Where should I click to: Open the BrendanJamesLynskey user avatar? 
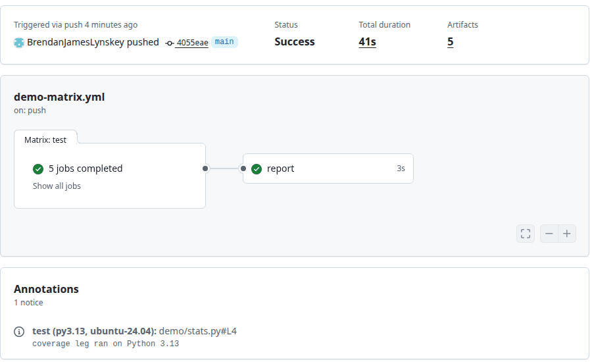pos(19,43)
